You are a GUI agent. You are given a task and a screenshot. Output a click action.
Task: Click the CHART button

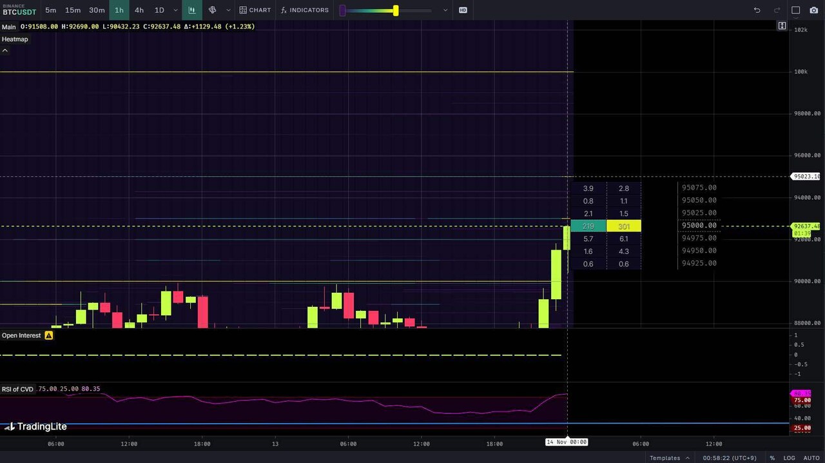point(255,10)
